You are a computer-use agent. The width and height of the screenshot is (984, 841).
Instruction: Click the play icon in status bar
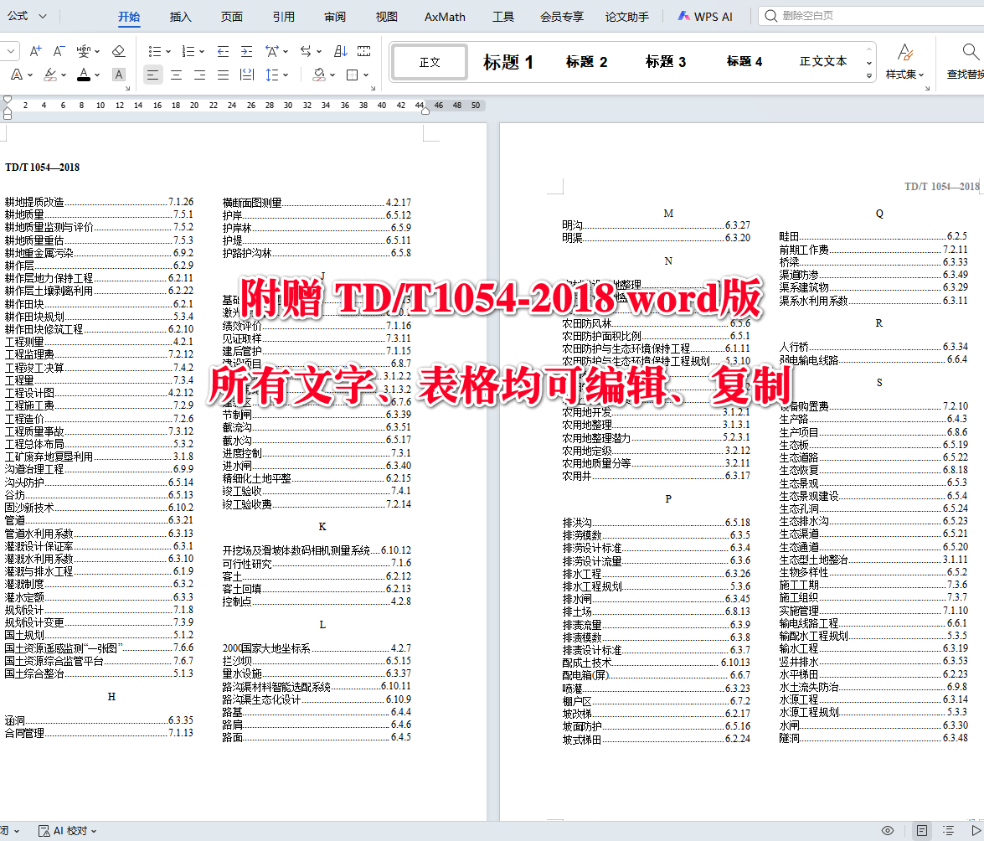pyautogui.click(x=976, y=831)
